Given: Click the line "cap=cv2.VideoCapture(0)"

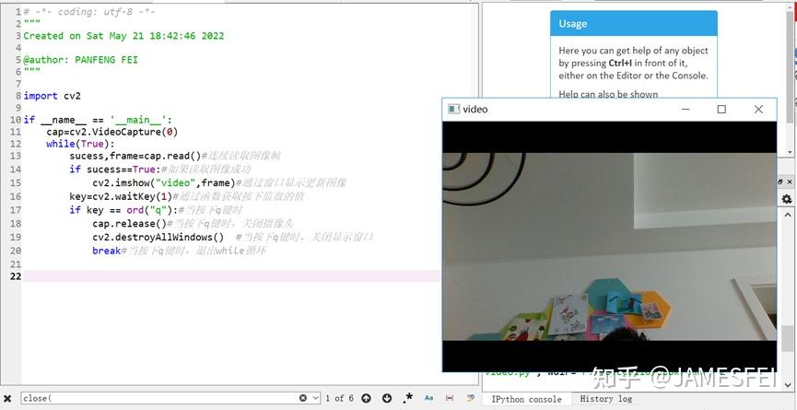Looking at the screenshot, I should point(112,132).
